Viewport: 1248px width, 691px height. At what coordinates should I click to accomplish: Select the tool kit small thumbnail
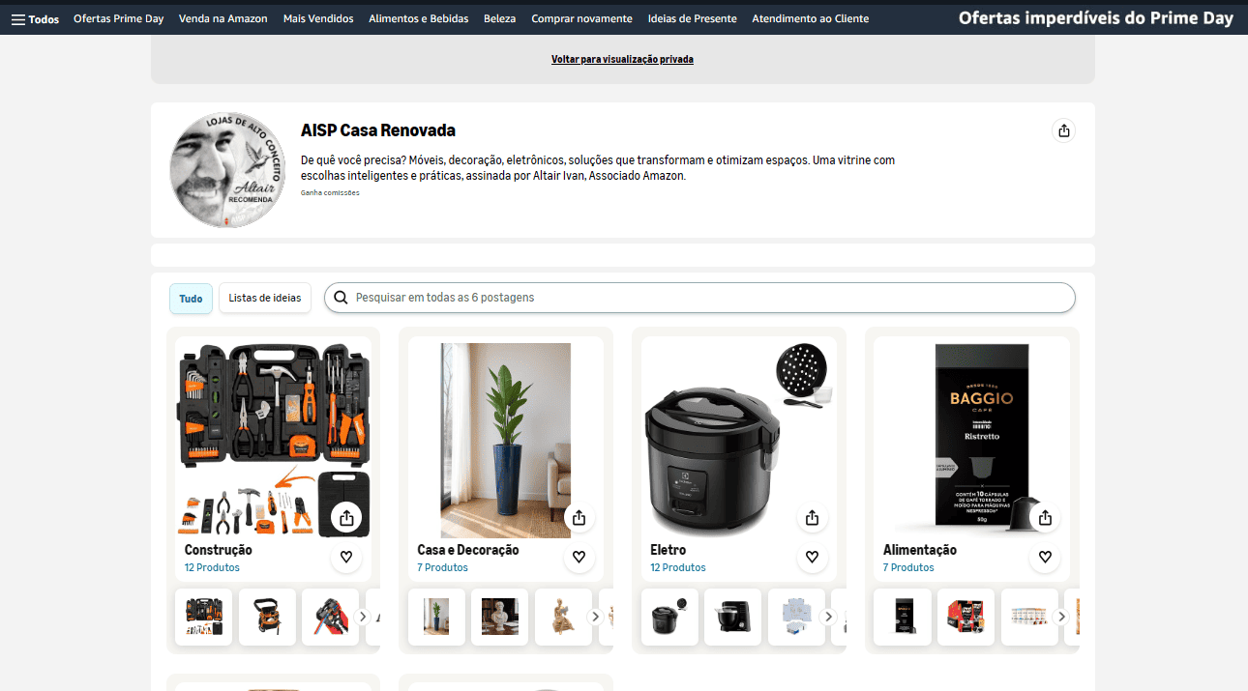click(203, 617)
